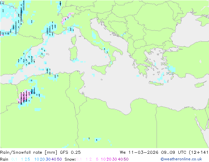Image resolution: width=209 pixels, height=162 pixels.
Task: Click the island of Crete on the map
Action: click(156, 83)
